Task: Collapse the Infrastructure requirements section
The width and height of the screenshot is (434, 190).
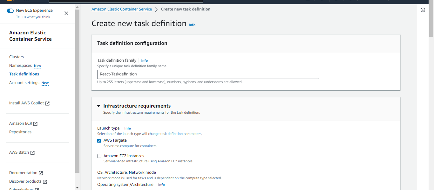Action: point(99,106)
